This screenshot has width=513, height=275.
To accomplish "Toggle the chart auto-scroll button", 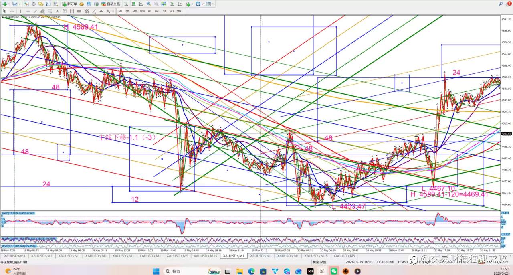I will click(172, 4).
